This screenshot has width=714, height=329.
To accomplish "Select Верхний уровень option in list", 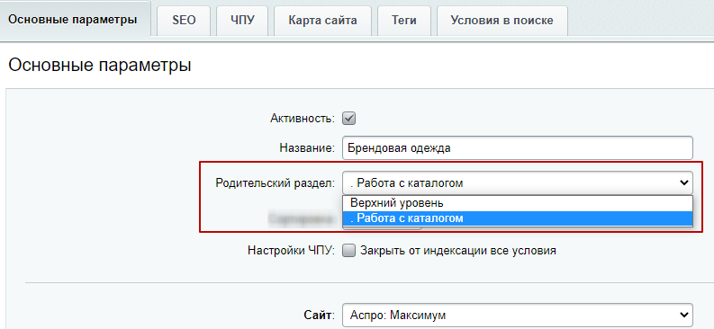I will pos(518,203).
